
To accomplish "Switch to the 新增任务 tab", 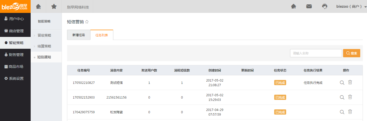I will pyautogui.click(x=78, y=35).
